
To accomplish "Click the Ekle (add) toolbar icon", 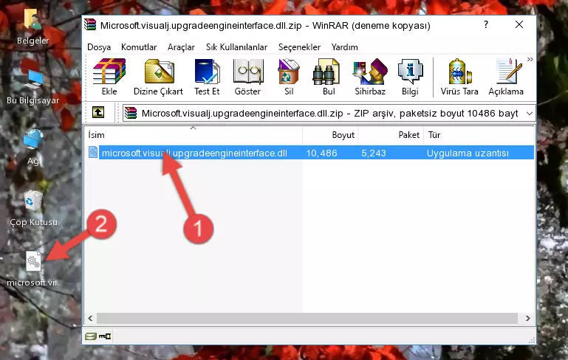I will click(x=109, y=77).
